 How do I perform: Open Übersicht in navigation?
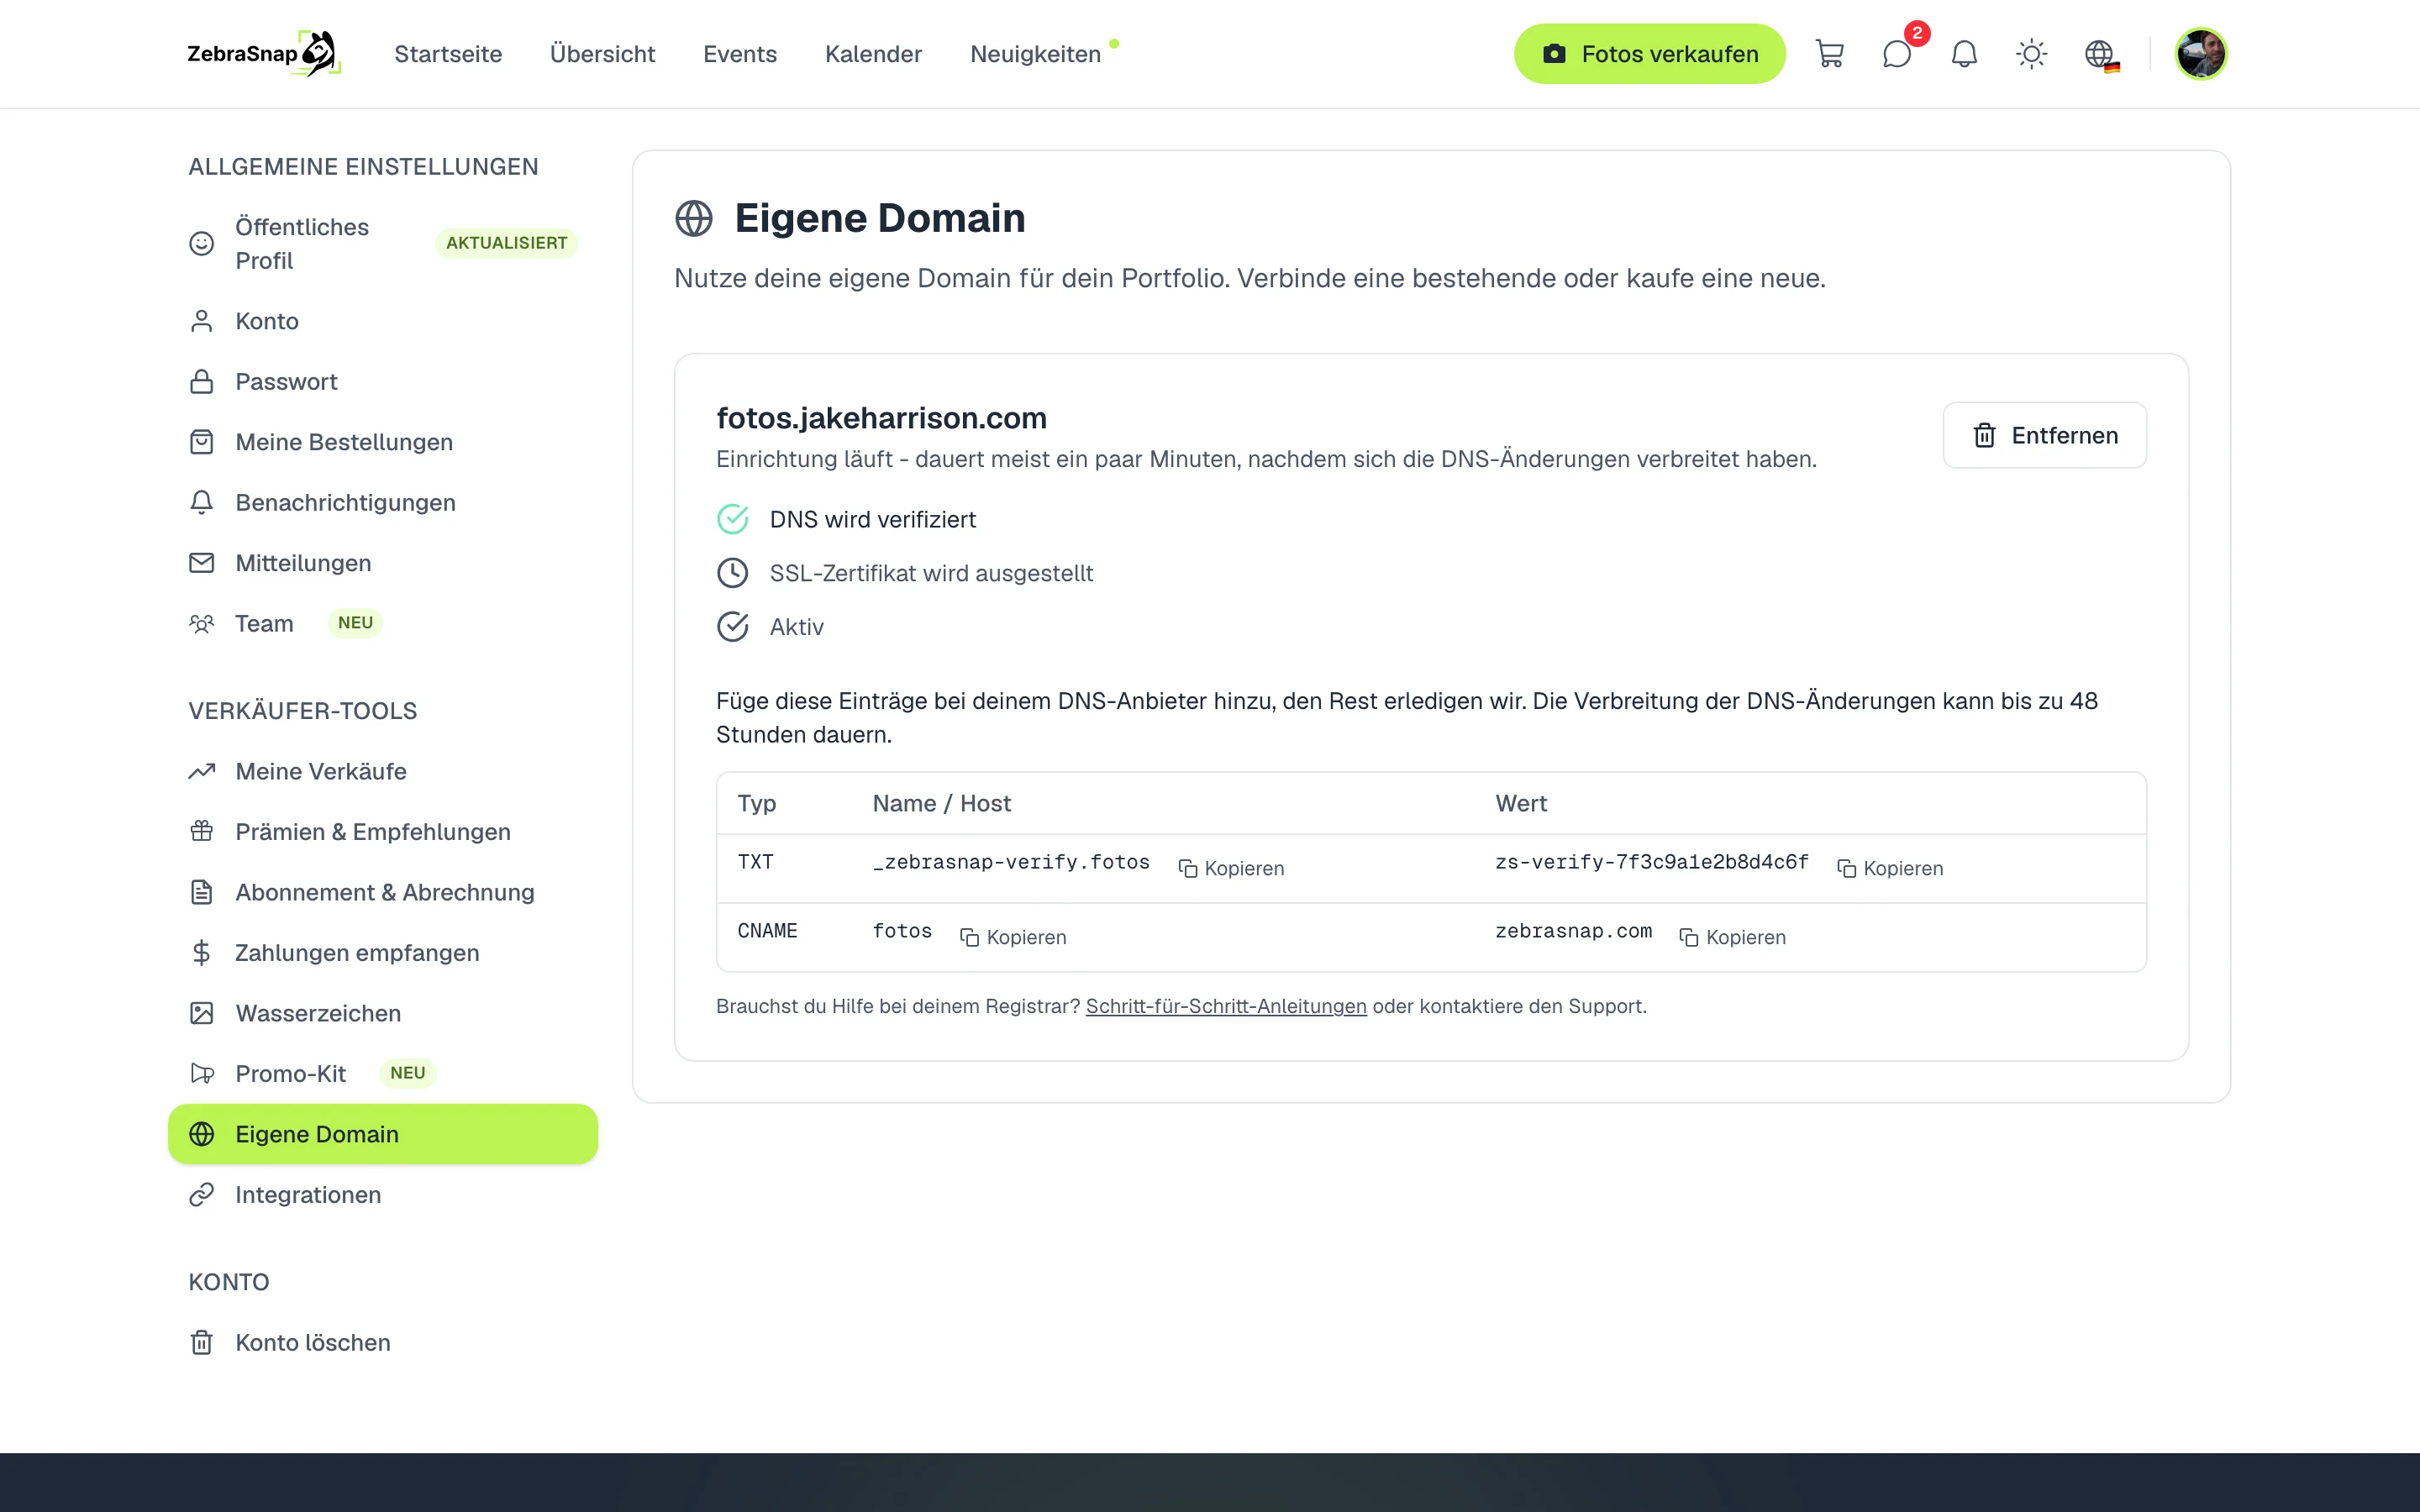click(602, 54)
